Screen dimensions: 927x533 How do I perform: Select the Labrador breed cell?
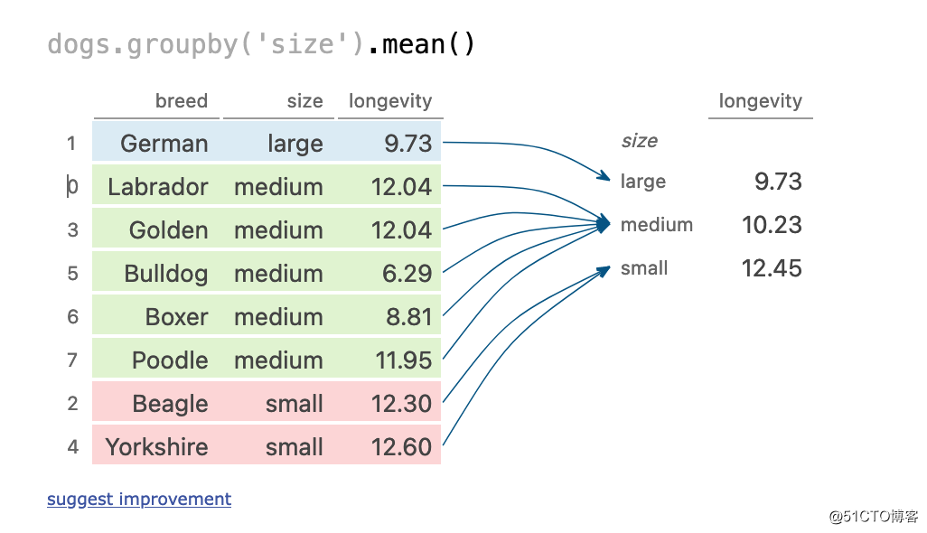click(x=158, y=187)
